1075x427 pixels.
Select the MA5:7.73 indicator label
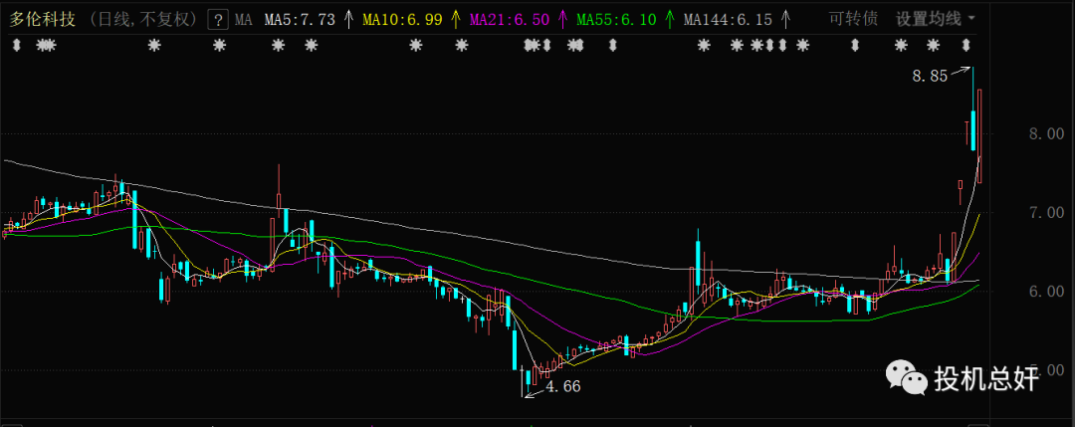299,19
